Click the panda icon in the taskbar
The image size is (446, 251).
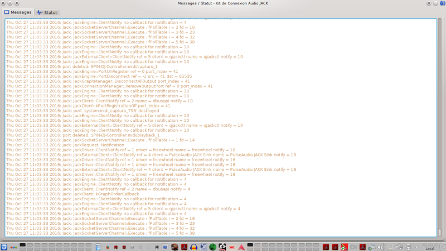(x=222, y=247)
